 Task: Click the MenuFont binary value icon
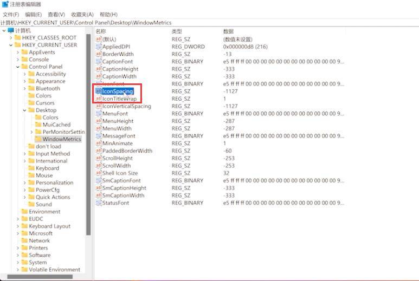(99, 114)
